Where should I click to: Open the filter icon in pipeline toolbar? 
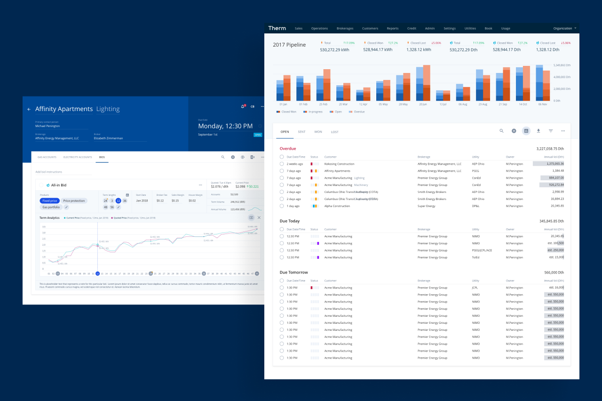(551, 131)
